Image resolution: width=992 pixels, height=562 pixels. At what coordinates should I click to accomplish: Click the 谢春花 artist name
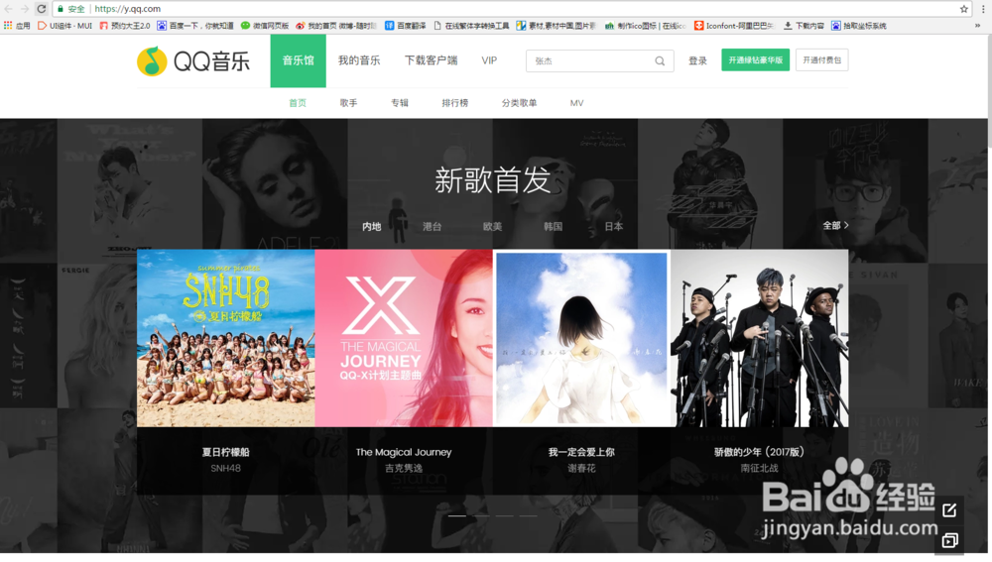(581, 469)
